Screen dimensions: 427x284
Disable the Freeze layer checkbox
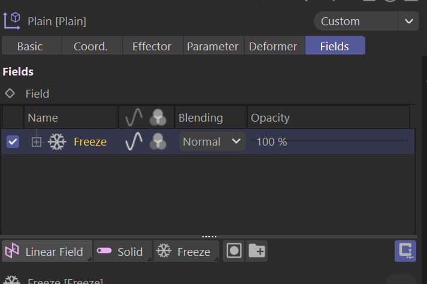13,142
